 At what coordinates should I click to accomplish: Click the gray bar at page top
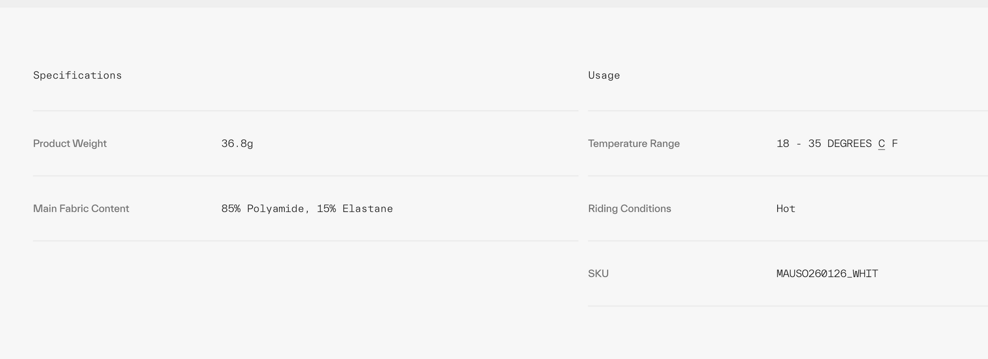(x=494, y=4)
